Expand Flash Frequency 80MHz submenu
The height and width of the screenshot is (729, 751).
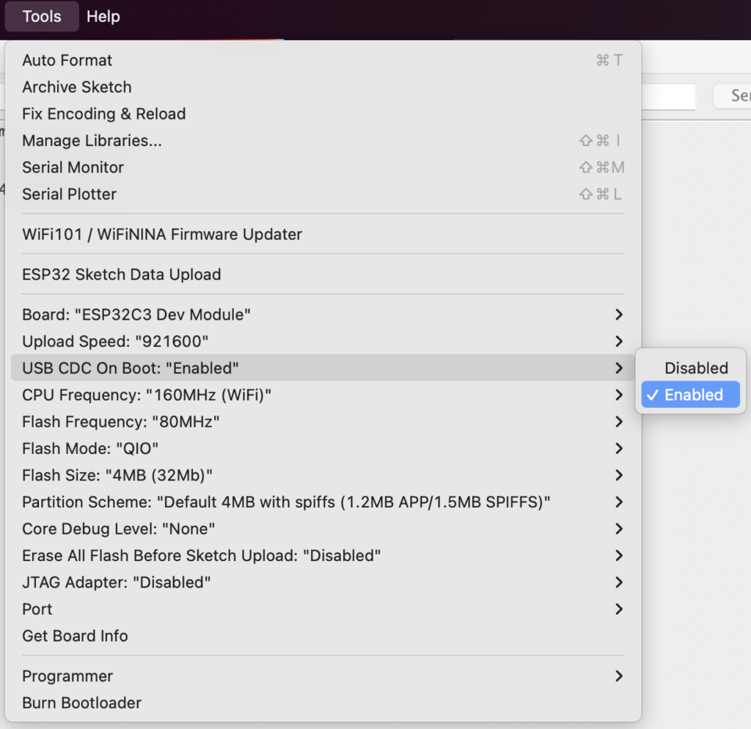pyautogui.click(x=323, y=422)
